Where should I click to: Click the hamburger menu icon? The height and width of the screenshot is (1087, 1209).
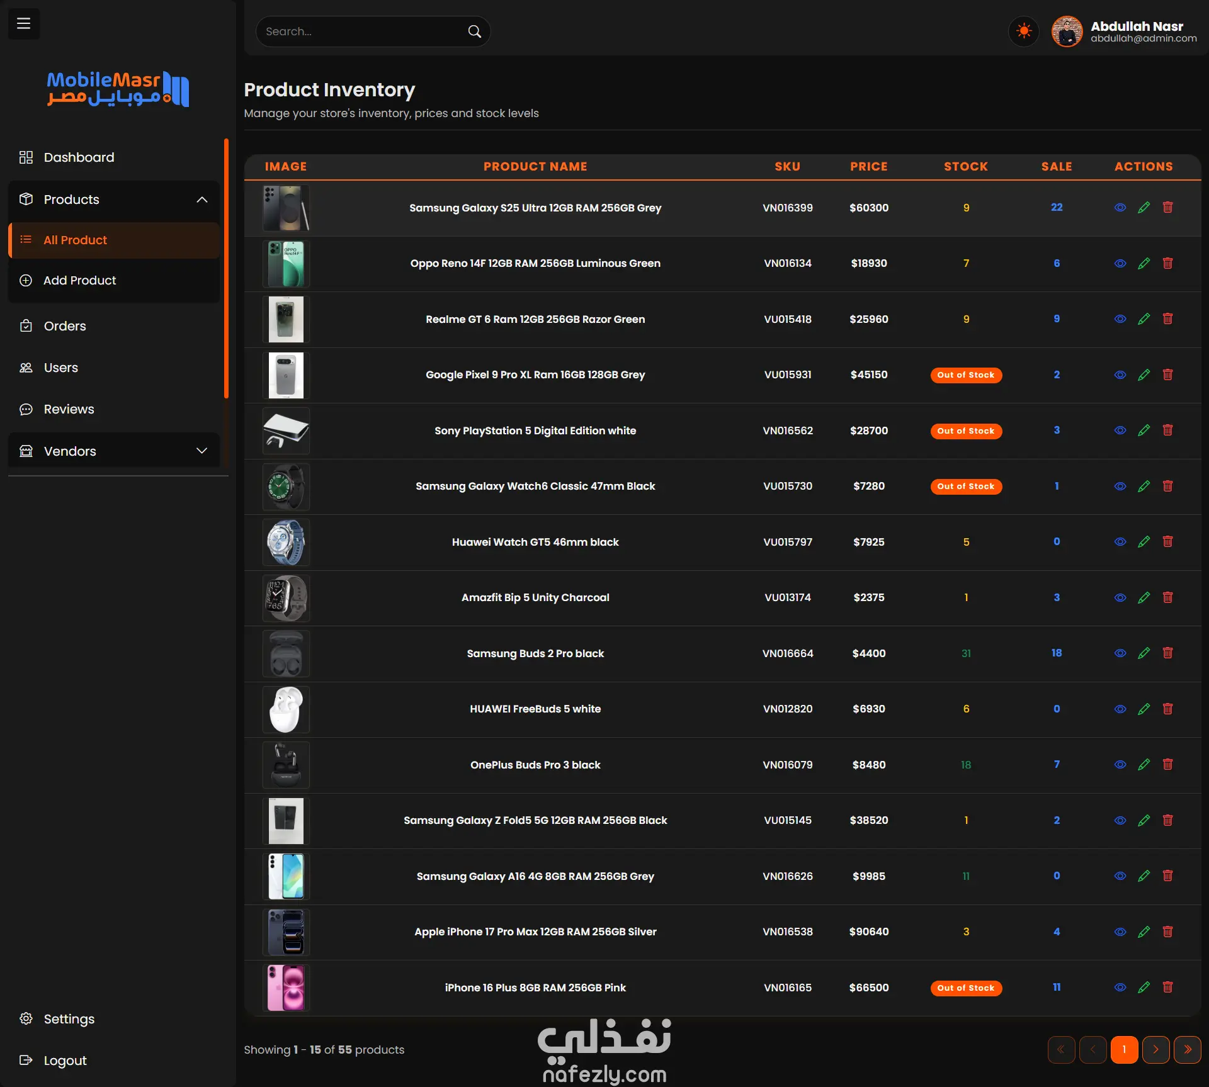pyautogui.click(x=23, y=24)
